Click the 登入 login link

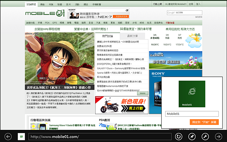pos(198,4)
